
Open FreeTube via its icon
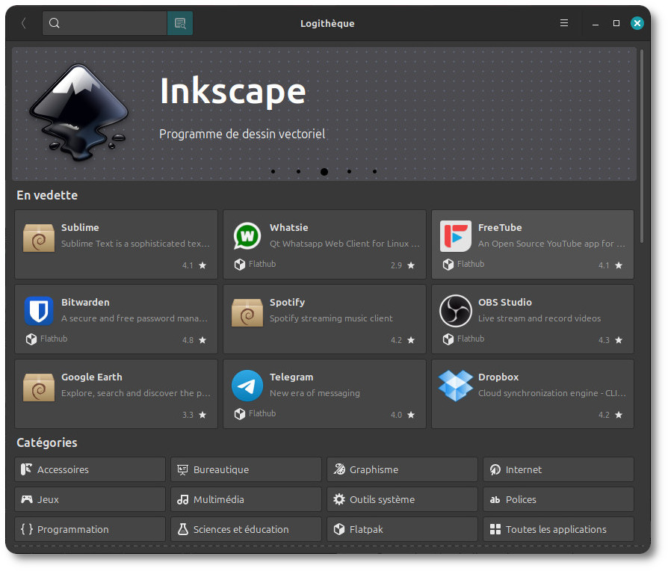[456, 236]
